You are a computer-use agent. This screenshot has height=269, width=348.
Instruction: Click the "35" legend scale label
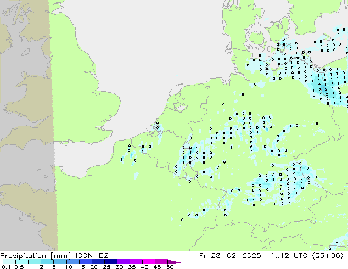click(x=132, y=267)
